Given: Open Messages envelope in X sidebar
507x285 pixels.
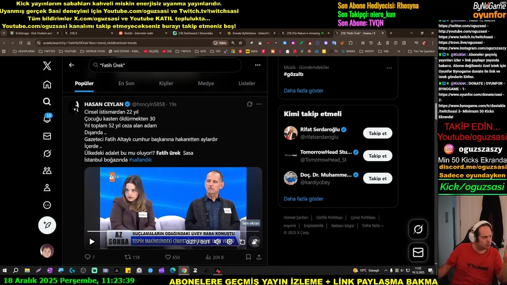Looking at the screenshot, I should 47,136.
